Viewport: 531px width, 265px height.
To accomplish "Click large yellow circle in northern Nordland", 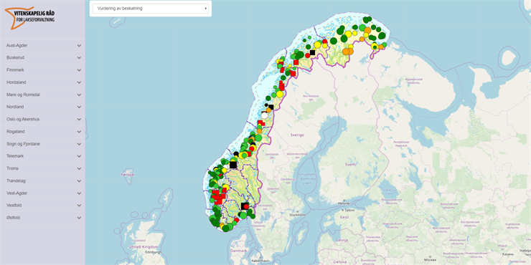I will point(280,94).
